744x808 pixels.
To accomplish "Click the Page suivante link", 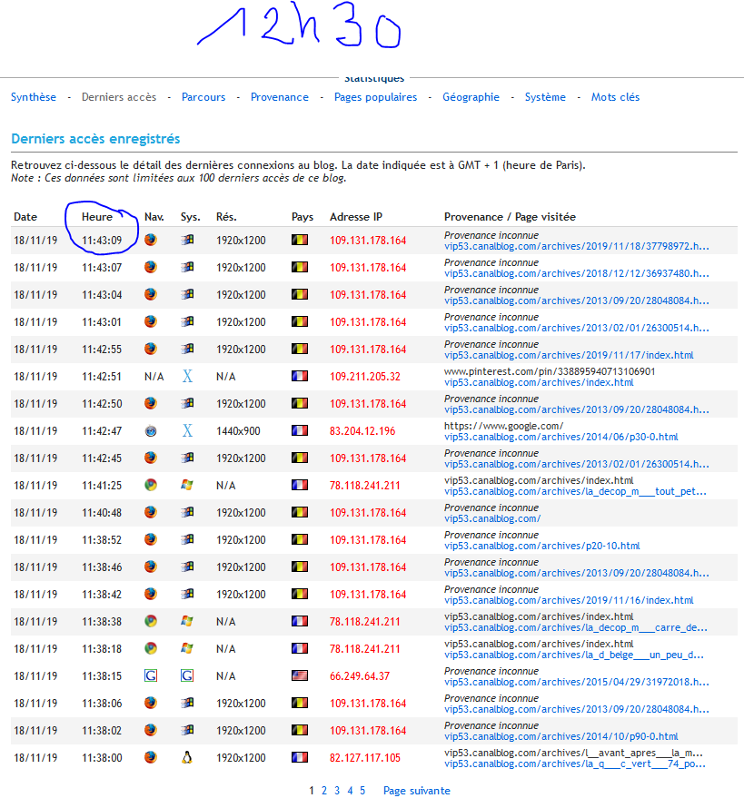I will [417, 791].
